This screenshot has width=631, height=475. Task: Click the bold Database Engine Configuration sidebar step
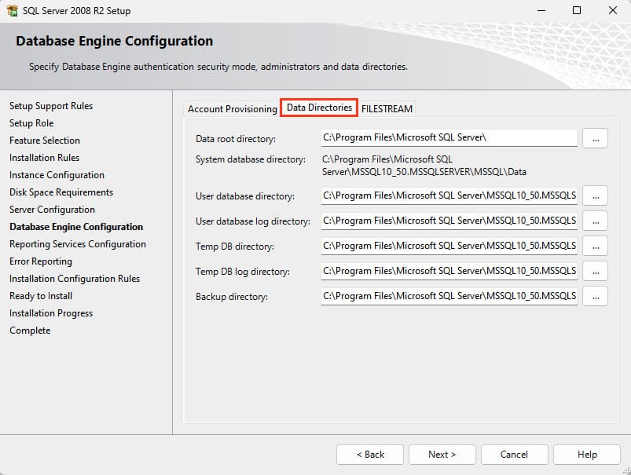coord(76,227)
